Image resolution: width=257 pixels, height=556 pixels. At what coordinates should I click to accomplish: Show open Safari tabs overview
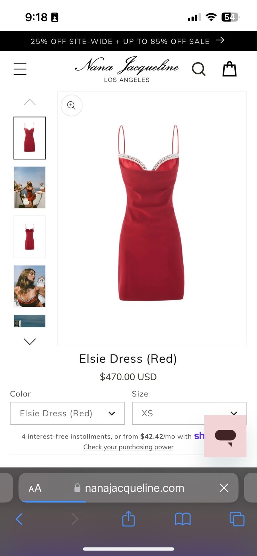[x=237, y=519]
